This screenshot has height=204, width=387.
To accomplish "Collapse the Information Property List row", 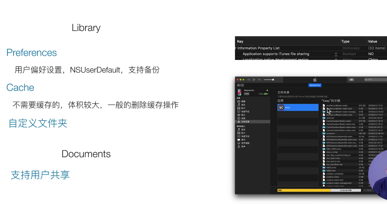I will coord(236,48).
